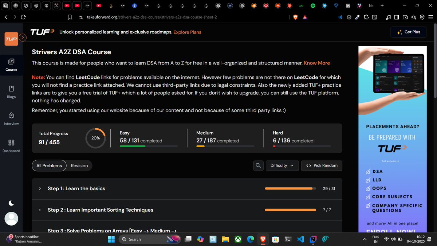Click the '29 / 31' step count
The width and height of the screenshot is (437, 246).
pos(329,188)
